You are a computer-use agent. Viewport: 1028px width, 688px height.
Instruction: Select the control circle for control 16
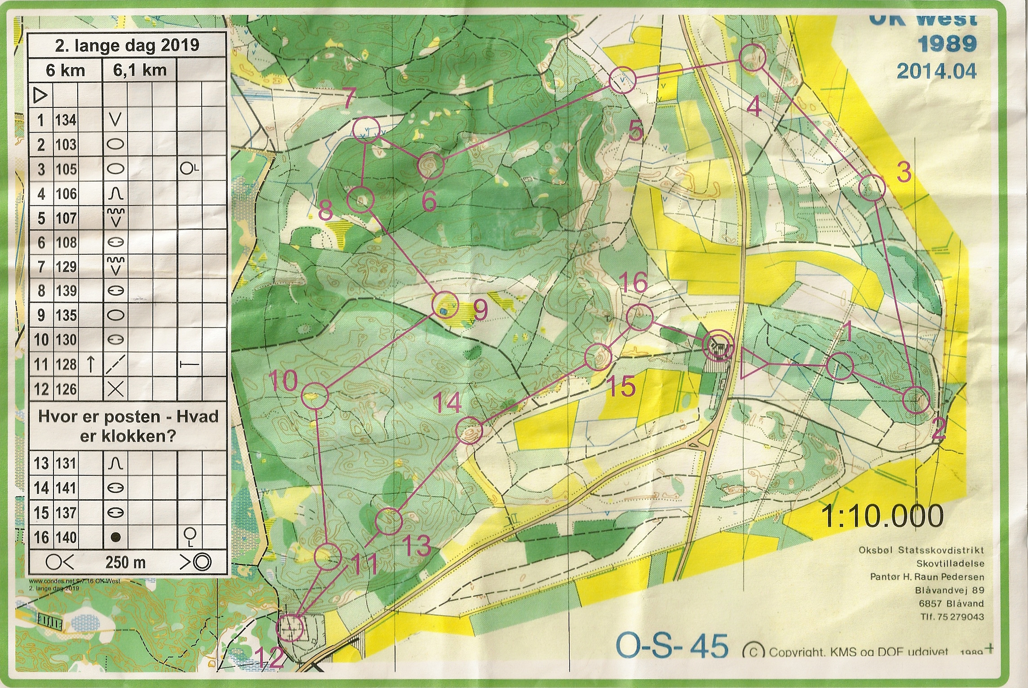tap(640, 317)
